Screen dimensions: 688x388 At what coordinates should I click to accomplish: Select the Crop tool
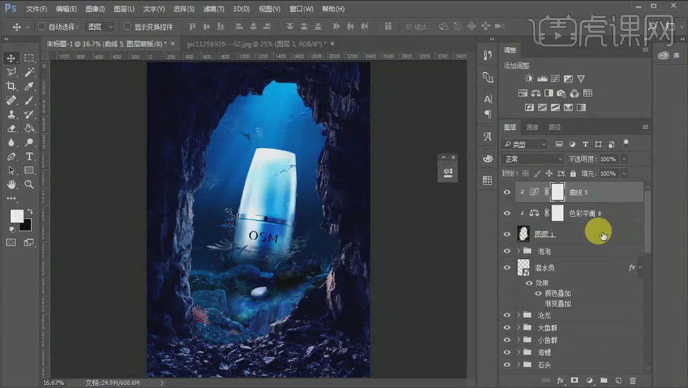click(x=11, y=86)
